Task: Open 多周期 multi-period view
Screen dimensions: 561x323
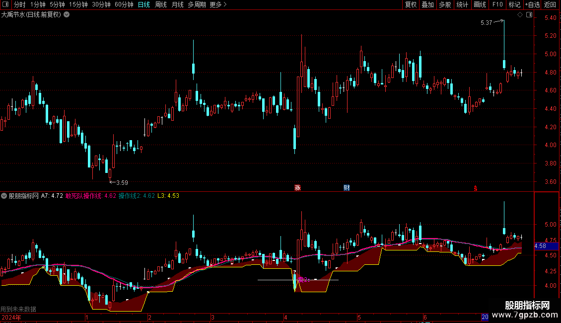Action: click(197, 4)
